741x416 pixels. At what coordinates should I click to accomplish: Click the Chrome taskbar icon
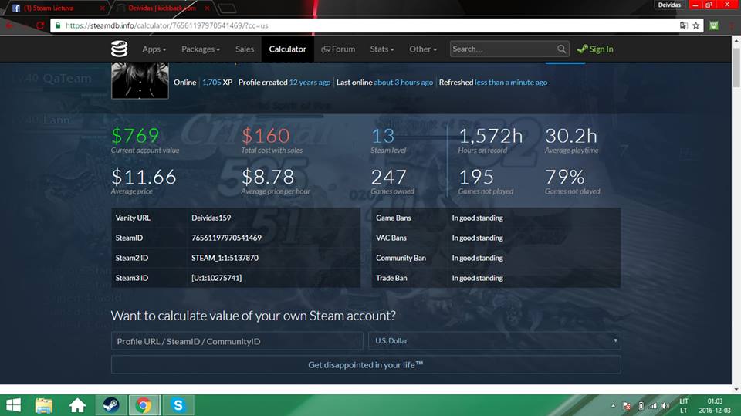pos(144,405)
